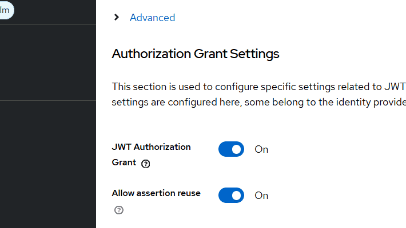Select the JWT Authorization Grant field label

coord(151,147)
